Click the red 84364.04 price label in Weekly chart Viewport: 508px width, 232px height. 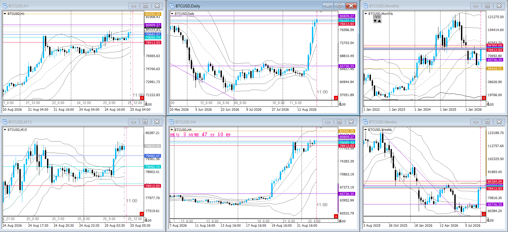495,182
